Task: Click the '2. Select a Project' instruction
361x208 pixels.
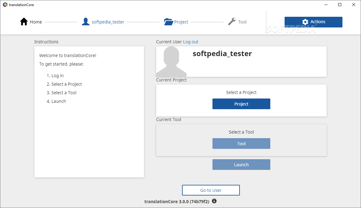Action: 64,84
